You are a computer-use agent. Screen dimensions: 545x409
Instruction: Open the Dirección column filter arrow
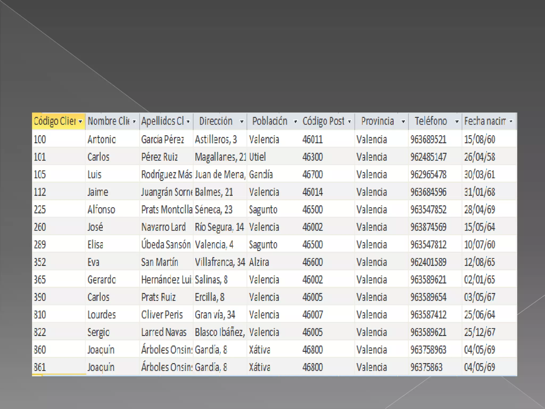coord(242,122)
